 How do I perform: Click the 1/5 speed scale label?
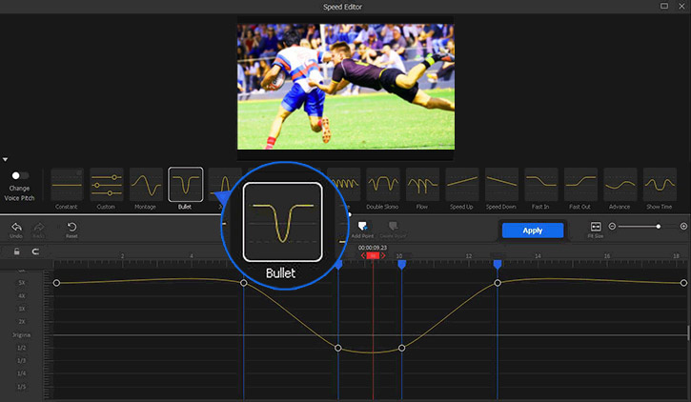[22, 387]
